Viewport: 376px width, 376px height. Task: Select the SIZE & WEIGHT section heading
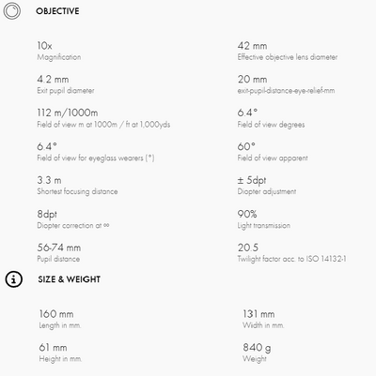pyautogui.click(x=70, y=279)
